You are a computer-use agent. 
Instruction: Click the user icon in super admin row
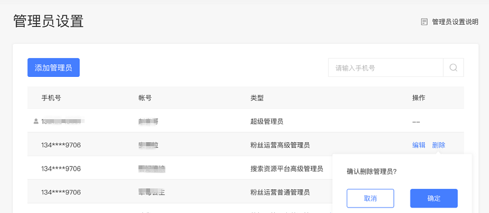pyautogui.click(x=36, y=121)
